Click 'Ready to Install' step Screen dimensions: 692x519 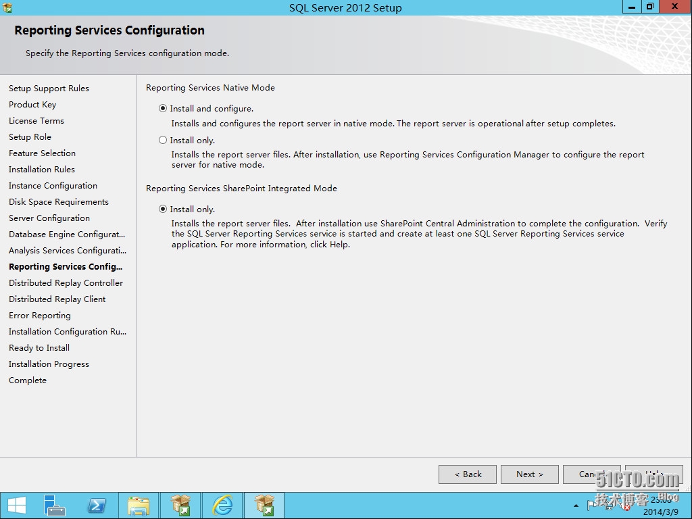point(39,348)
